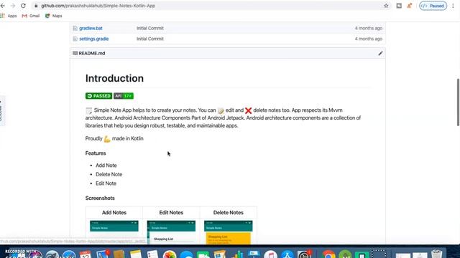The height and width of the screenshot is (258, 460).
Task: Open Photos from the Dock
Action: pos(170,254)
